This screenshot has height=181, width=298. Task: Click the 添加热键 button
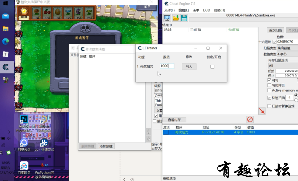click(x=106, y=146)
